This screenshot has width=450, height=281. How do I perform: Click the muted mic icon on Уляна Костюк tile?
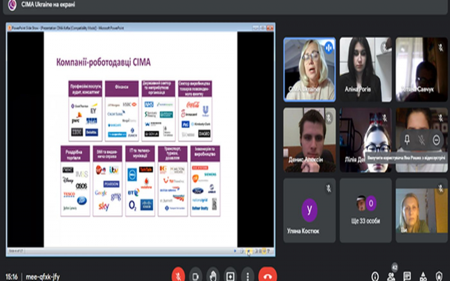[328, 188]
